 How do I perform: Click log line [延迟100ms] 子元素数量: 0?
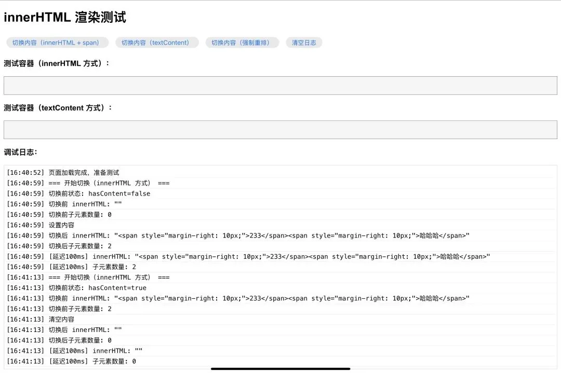280,362
